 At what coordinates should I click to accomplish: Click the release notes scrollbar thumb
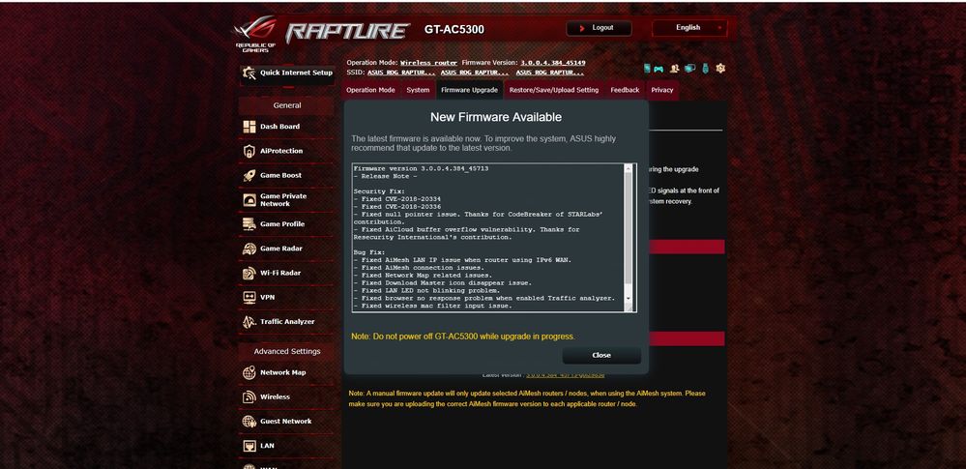[x=629, y=228]
